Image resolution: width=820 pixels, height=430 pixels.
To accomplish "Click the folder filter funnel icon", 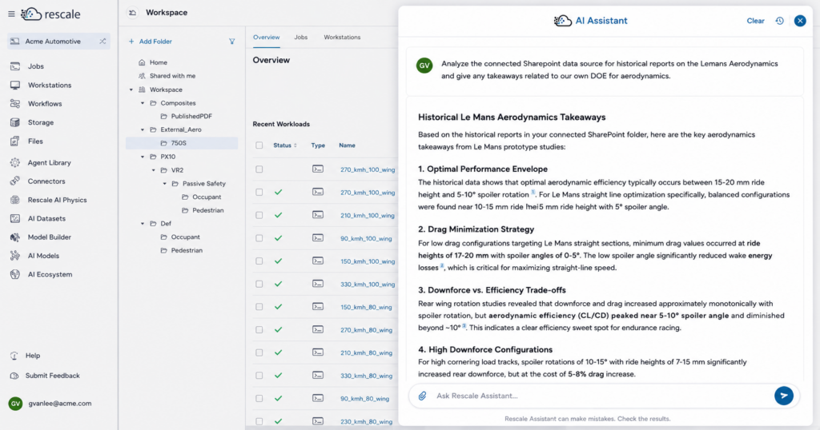I will coord(231,42).
